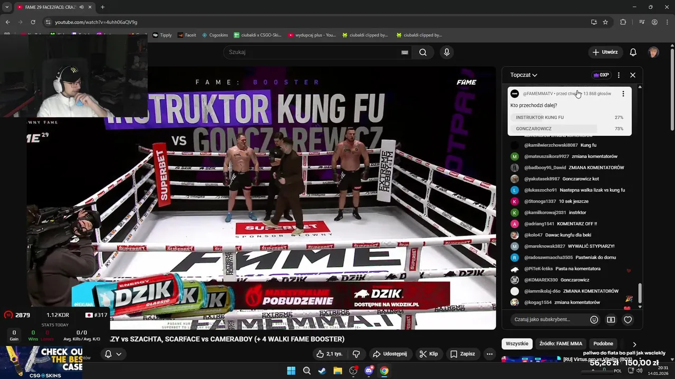Switch to Chrome in the taskbar

pyautogui.click(x=384, y=371)
